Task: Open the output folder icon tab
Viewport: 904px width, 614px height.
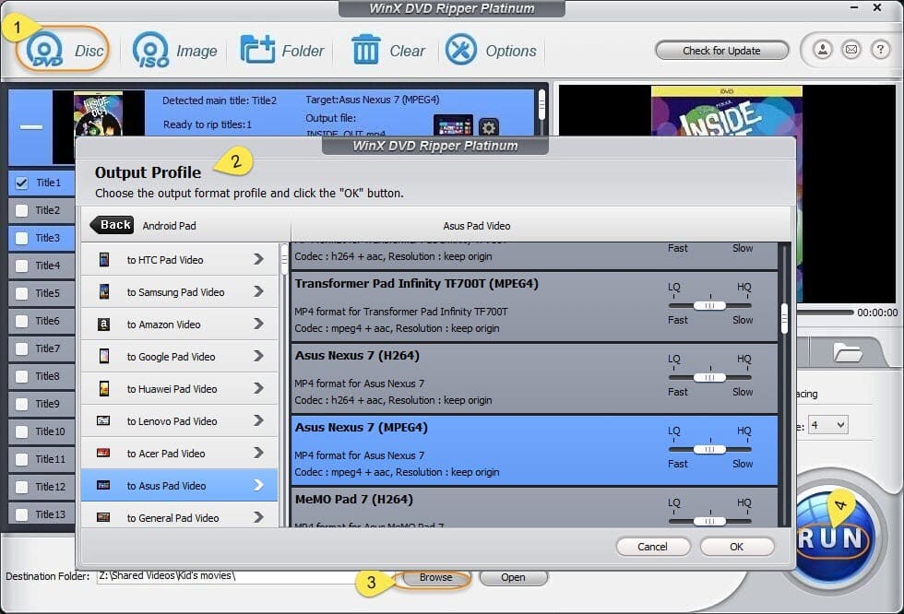Action: 848,352
